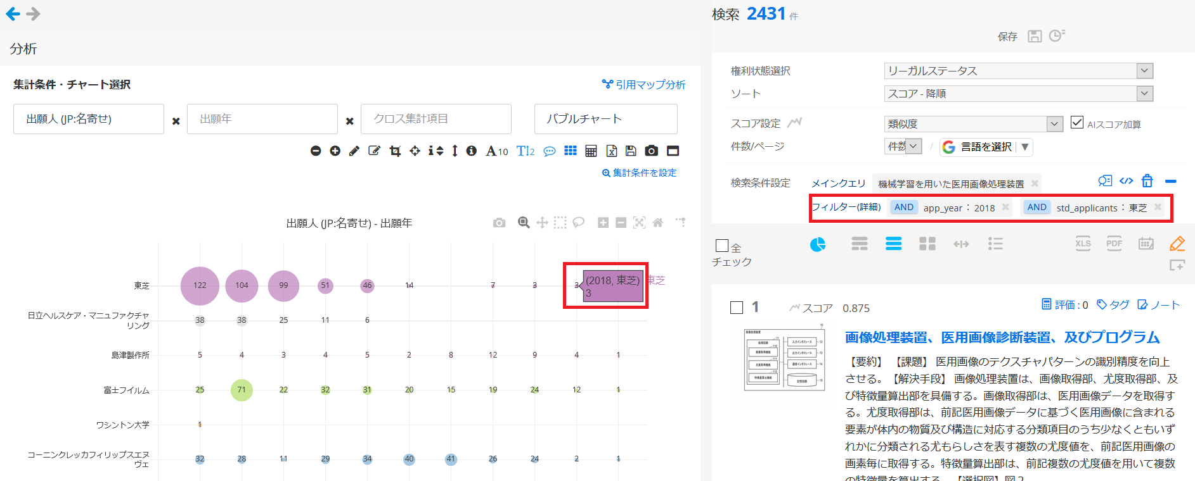Click the 評価 : 0 rating link

[x=1065, y=305]
